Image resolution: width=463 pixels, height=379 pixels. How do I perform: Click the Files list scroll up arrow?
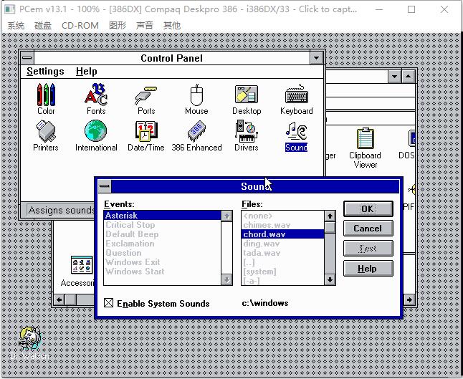point(330,216)
